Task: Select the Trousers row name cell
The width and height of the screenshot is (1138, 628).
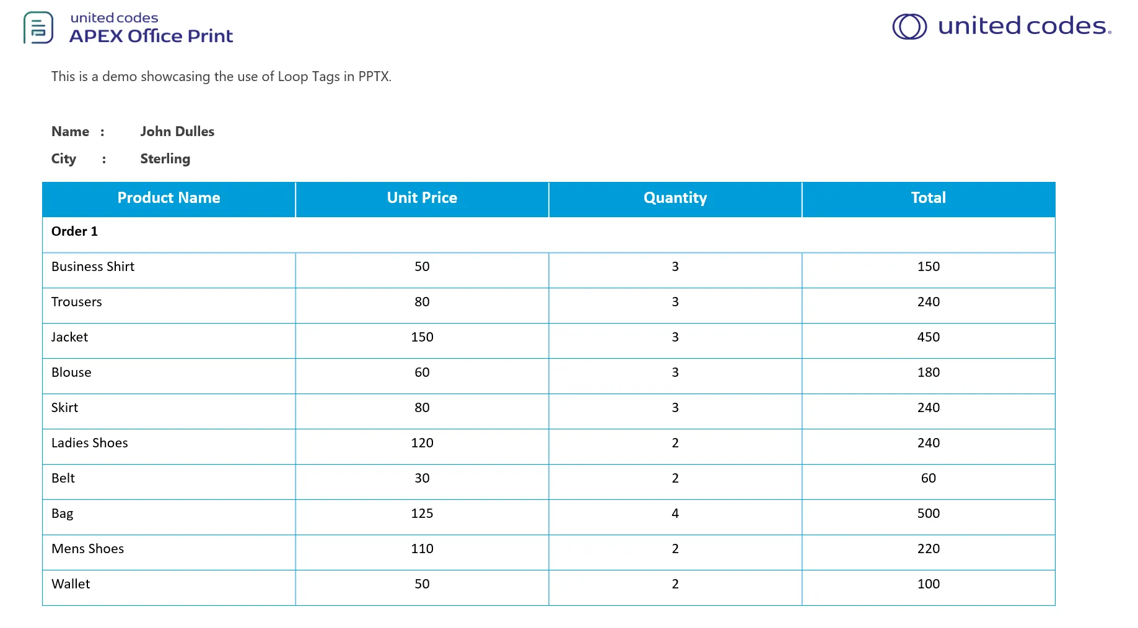Action: click(x=169, y=305)
